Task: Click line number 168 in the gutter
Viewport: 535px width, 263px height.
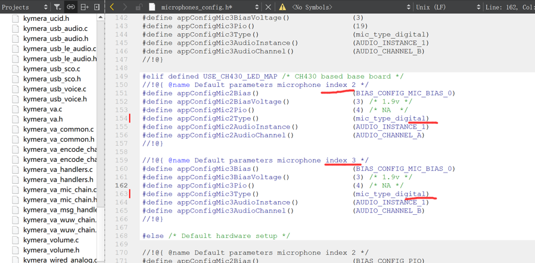Action: (x=122, y=236)
